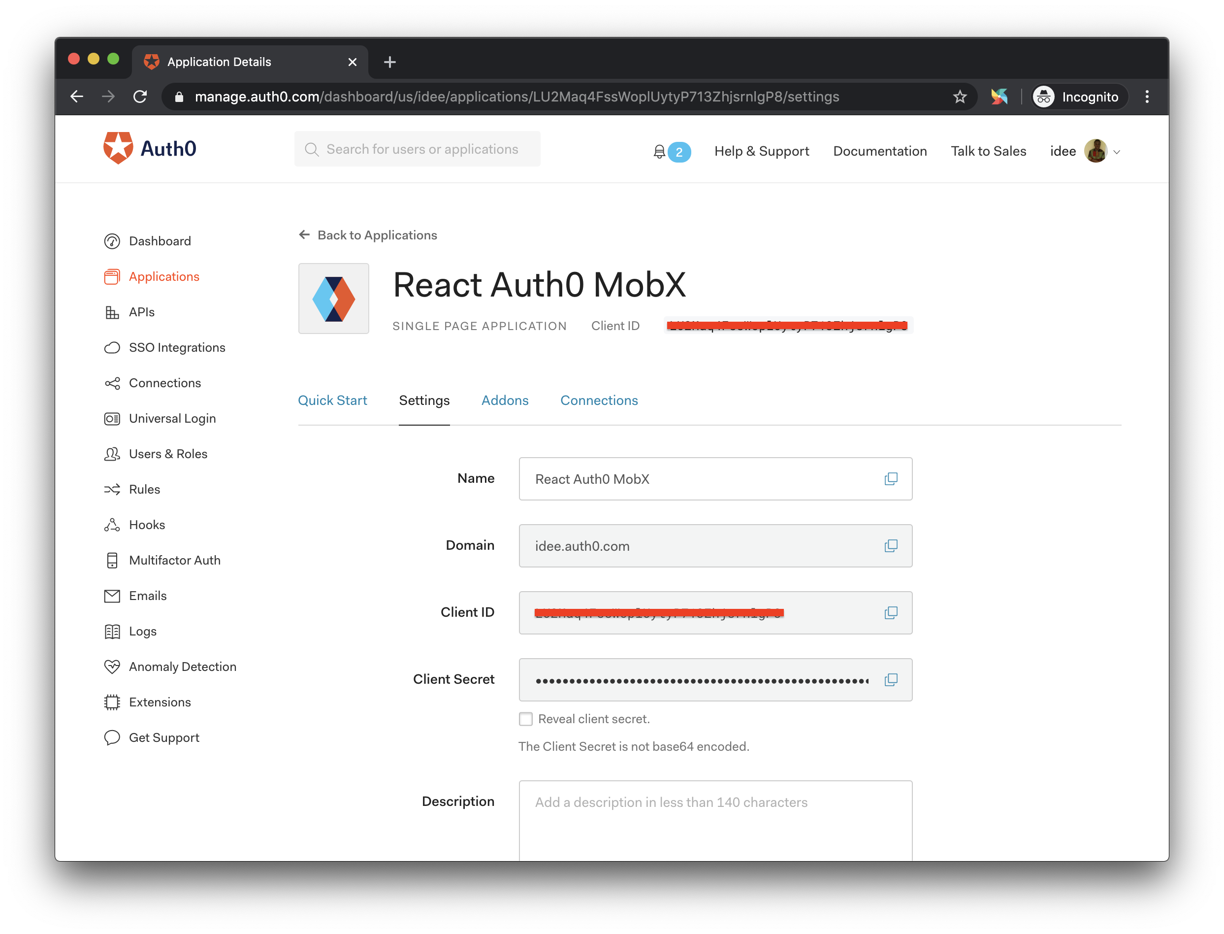This screenshot has width=1224, height=934.
Task: Click the Applications sidebar icon
Action: 113,276
